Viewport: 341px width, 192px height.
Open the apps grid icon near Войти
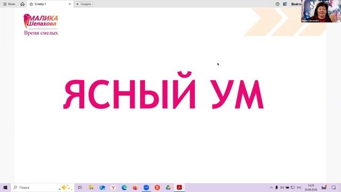[285, 4]
